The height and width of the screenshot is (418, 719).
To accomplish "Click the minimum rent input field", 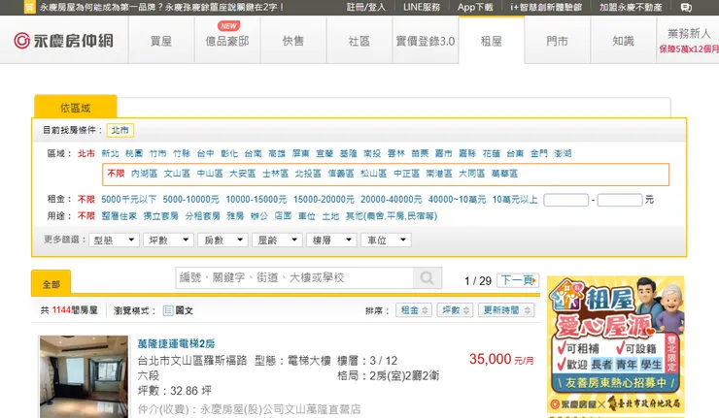I will (565, 200).
